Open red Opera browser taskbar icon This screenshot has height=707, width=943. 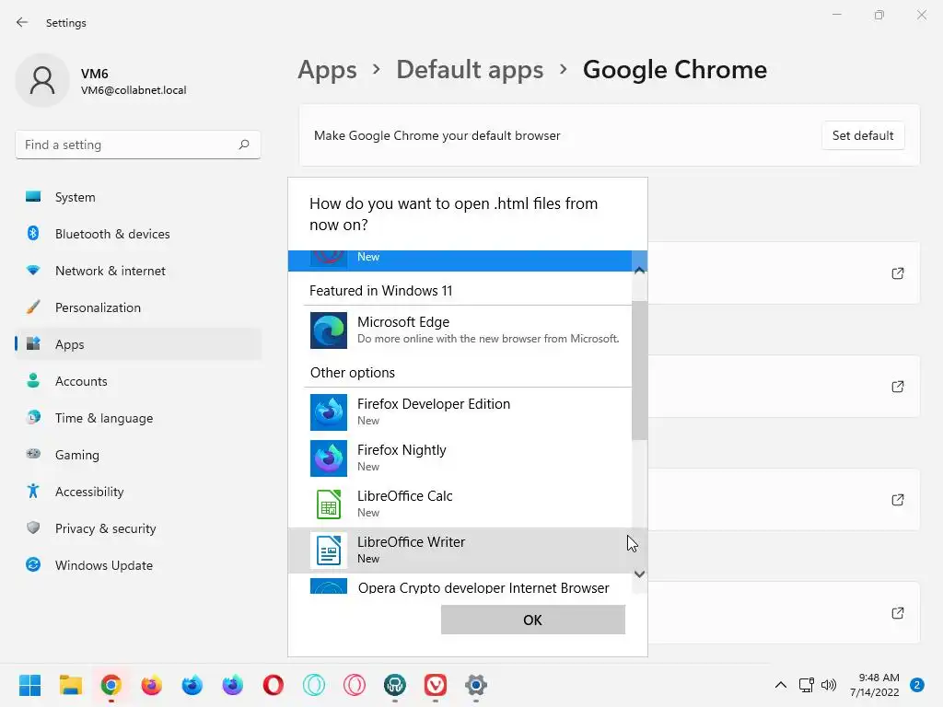click(273, 685)
